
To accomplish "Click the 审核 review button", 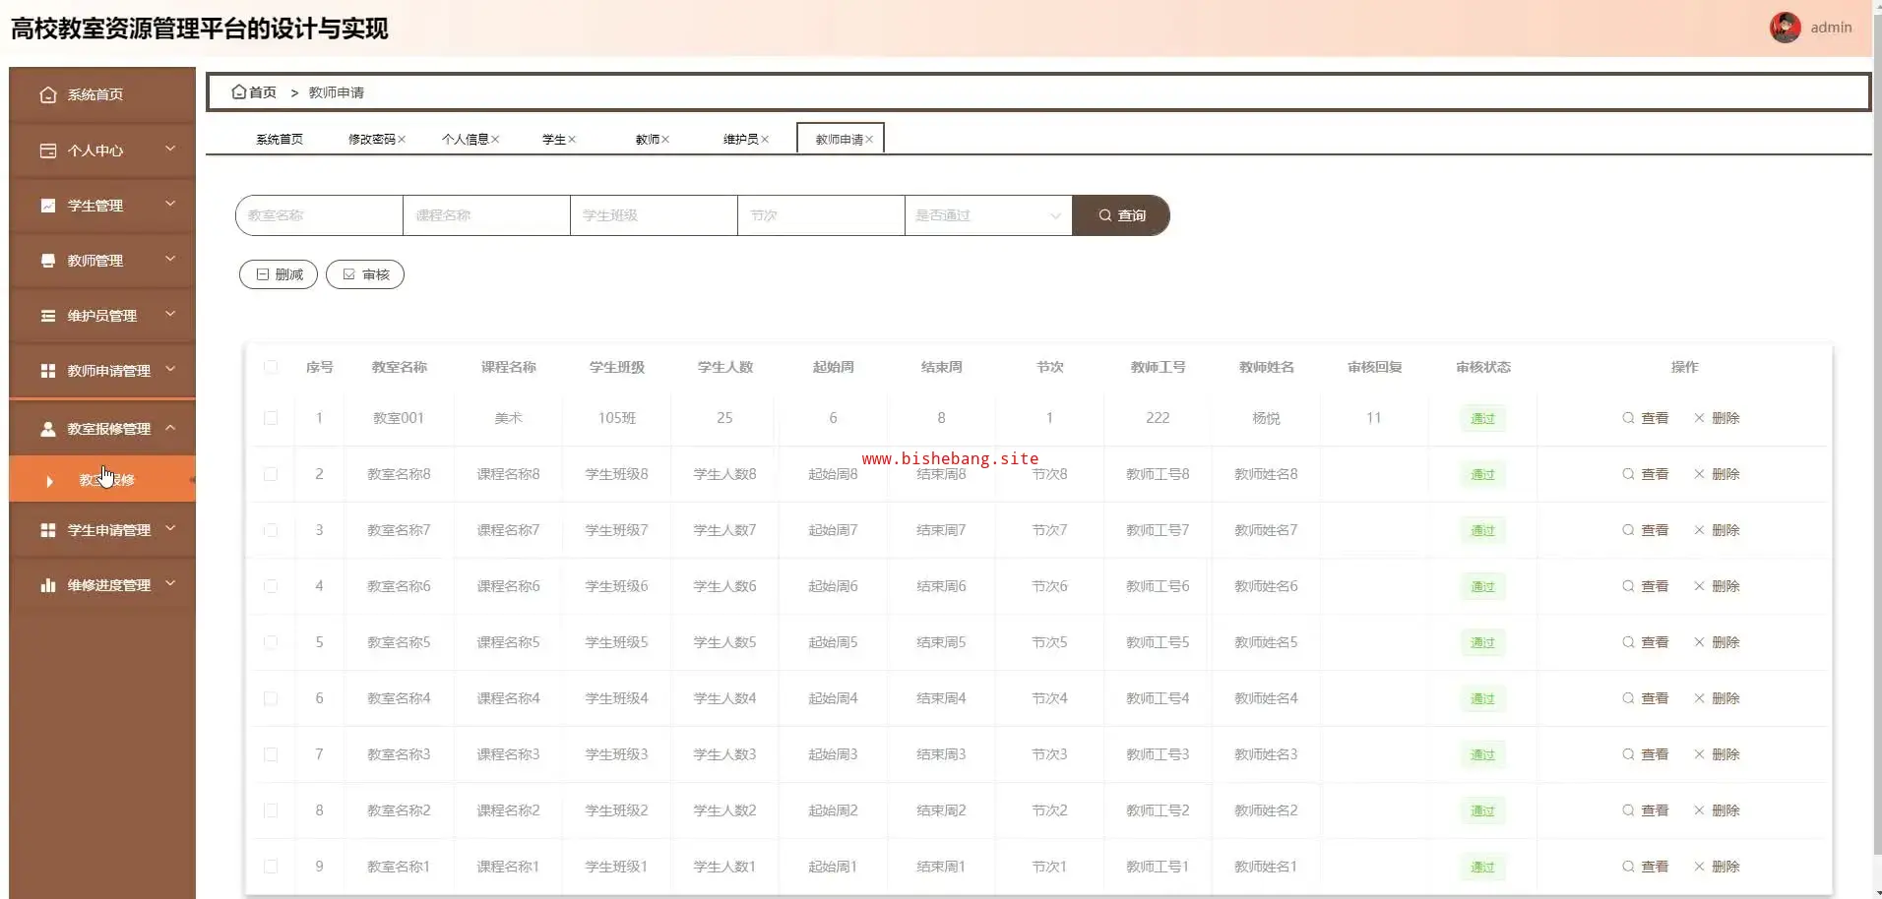I will tap(365, 274).
